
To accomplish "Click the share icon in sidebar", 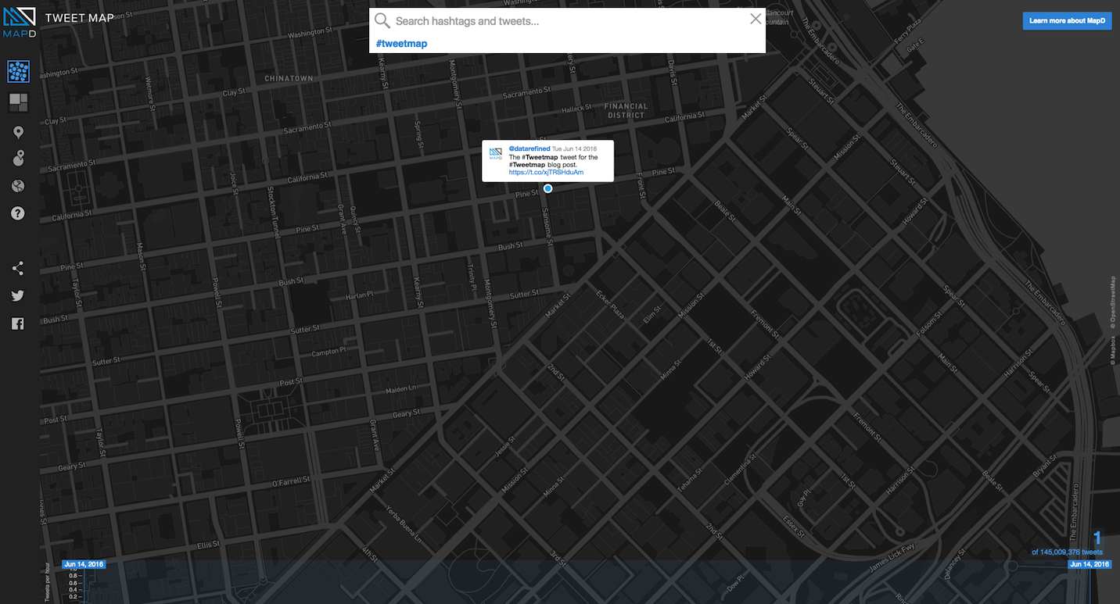I will click(18, 269).
